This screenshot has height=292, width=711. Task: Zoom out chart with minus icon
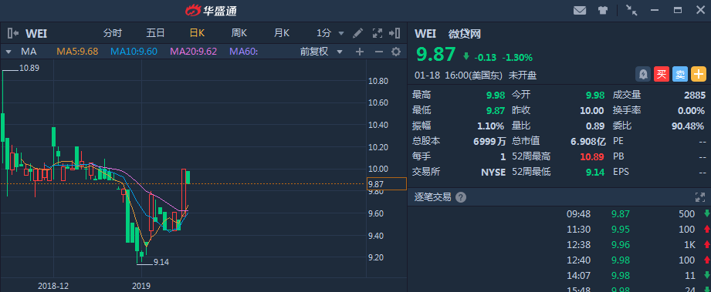[x=378, y=52]
